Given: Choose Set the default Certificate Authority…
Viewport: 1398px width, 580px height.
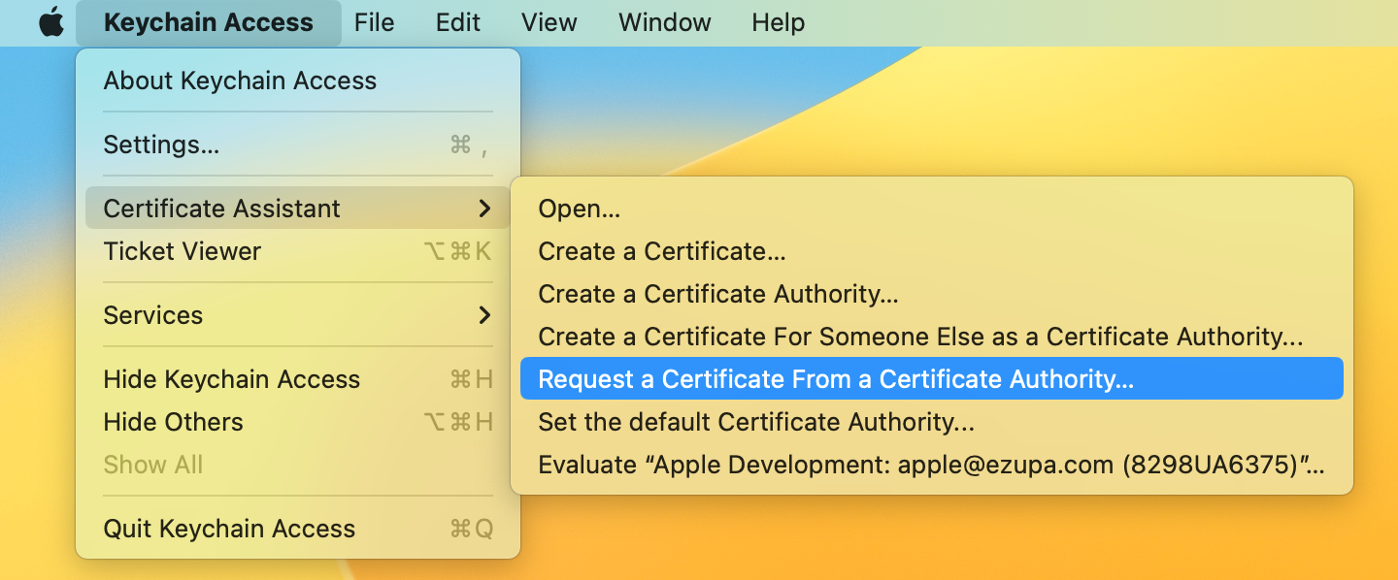Looking at the screenshot, I should pyautogui.click(x=932, y=422).
